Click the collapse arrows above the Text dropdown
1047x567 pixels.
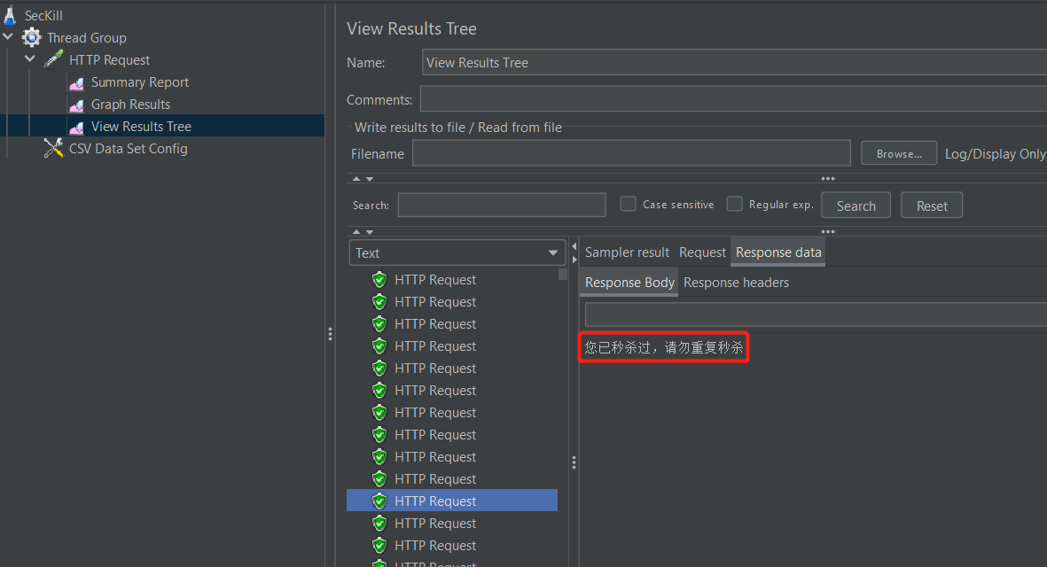(x=363, y=232)
